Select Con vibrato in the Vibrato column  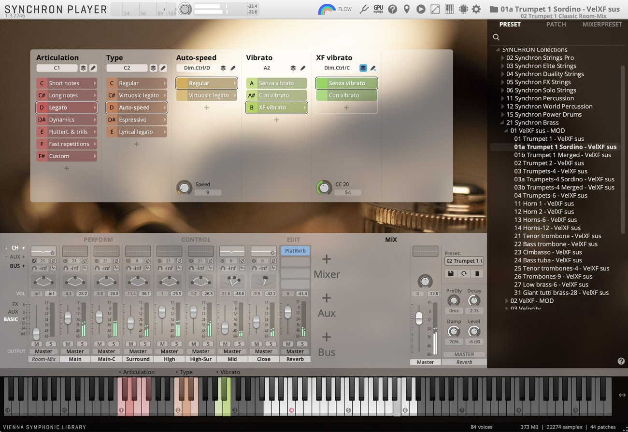(276, 95)
